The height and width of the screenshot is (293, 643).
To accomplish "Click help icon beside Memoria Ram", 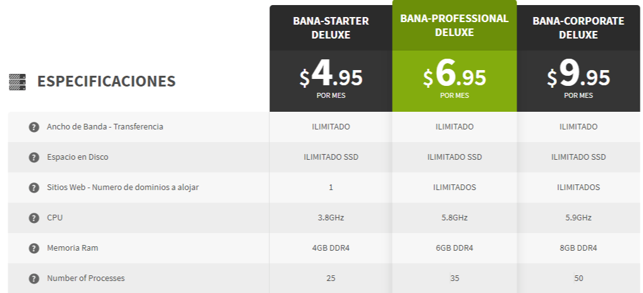I will [34, 248].
